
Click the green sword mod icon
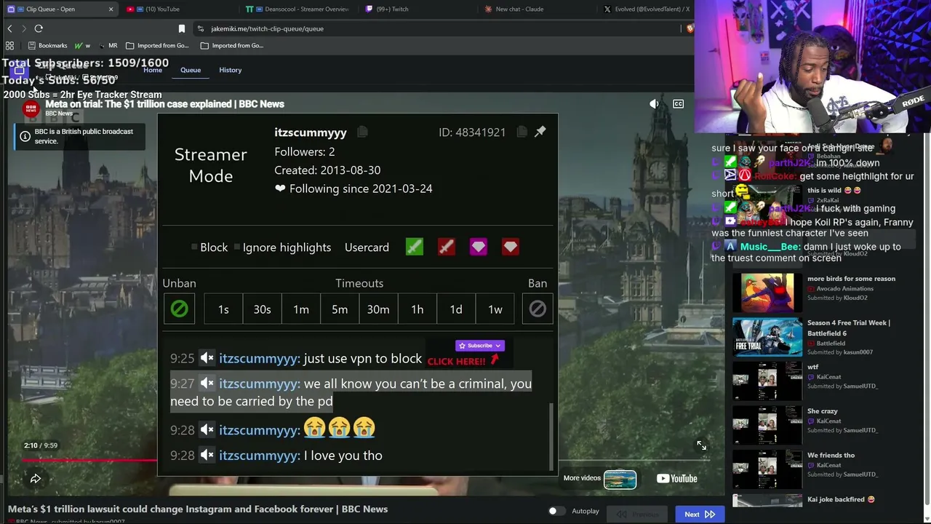[415, 247]
